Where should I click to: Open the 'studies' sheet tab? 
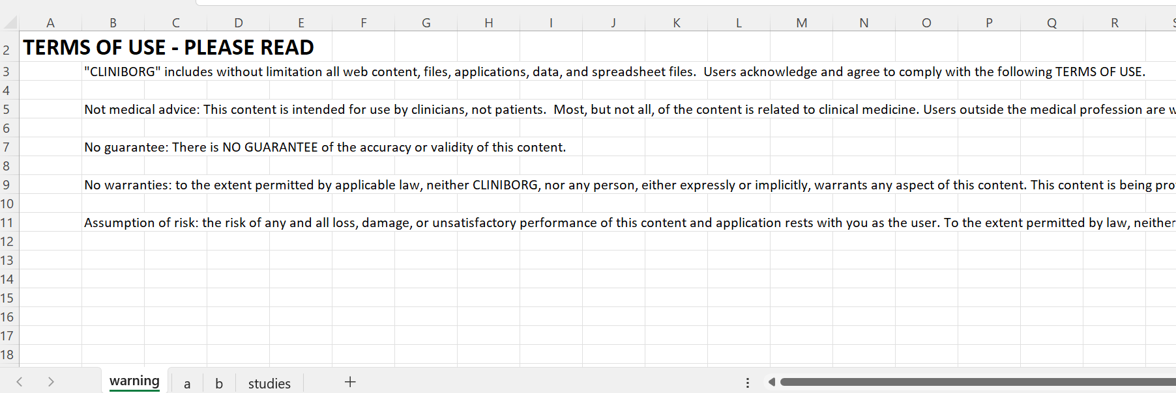coord(269,383)
